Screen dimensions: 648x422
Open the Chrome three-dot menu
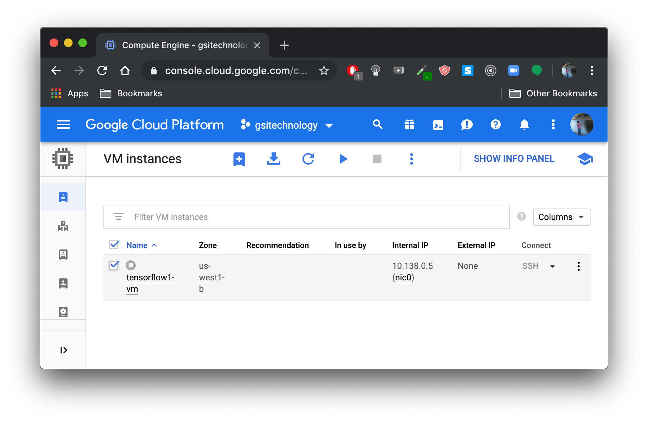(592, 70)
